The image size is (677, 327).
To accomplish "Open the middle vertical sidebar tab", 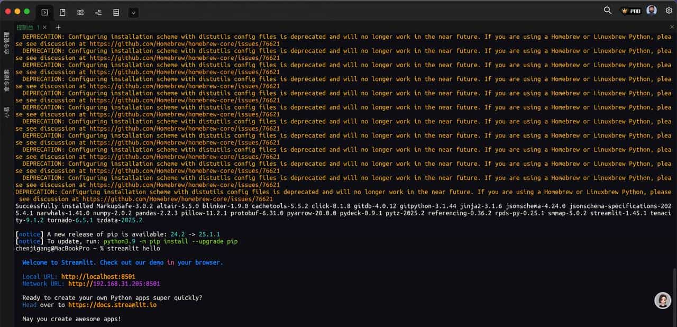I will 7,80.
